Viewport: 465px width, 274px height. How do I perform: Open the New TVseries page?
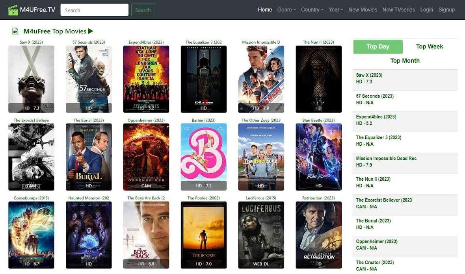(x=398, y=10)
